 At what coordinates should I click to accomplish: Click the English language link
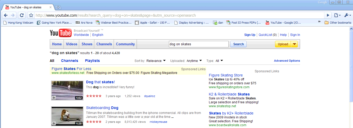[x=98, y=35]
